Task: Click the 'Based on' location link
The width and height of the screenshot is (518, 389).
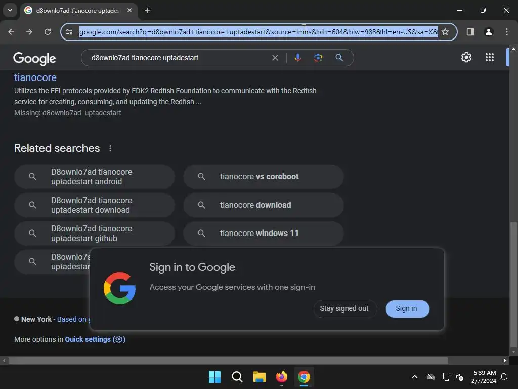Action: coord(73,319)
